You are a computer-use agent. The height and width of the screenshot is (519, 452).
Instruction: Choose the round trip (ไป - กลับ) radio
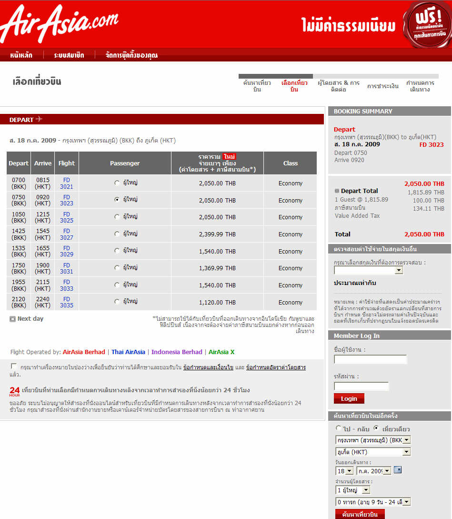pyautogui.click(x=338, y=428)
